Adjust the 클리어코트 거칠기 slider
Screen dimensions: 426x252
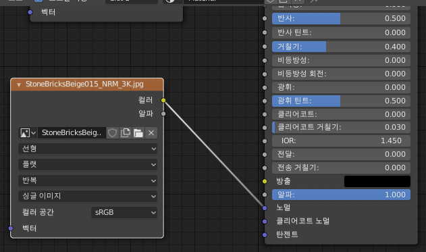coord(341,127)
